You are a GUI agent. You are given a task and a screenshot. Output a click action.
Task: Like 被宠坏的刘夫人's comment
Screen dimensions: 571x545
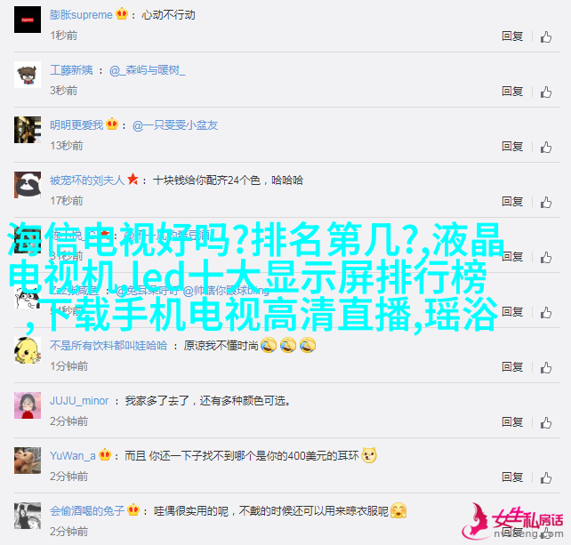[546, 203]
